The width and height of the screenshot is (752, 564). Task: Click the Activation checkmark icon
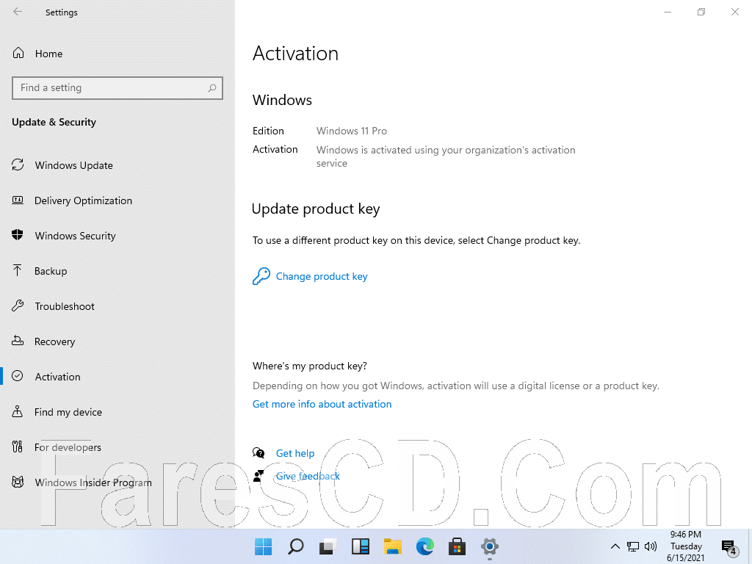click(18, 376)
